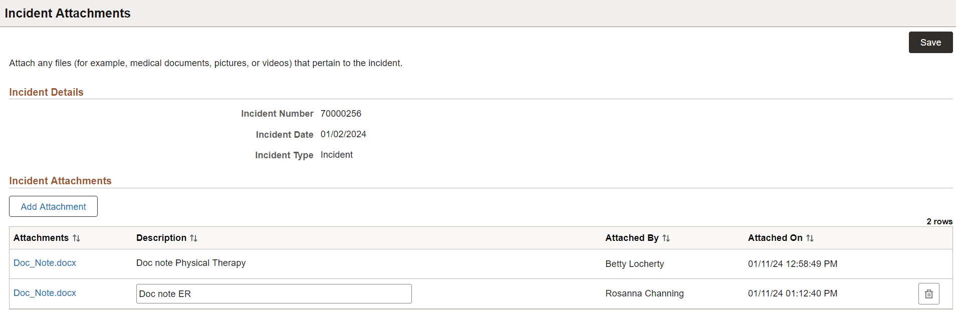
Task: Click the Incident Attachments section heading
Action: pyautogui.click(x=60, y=181)
